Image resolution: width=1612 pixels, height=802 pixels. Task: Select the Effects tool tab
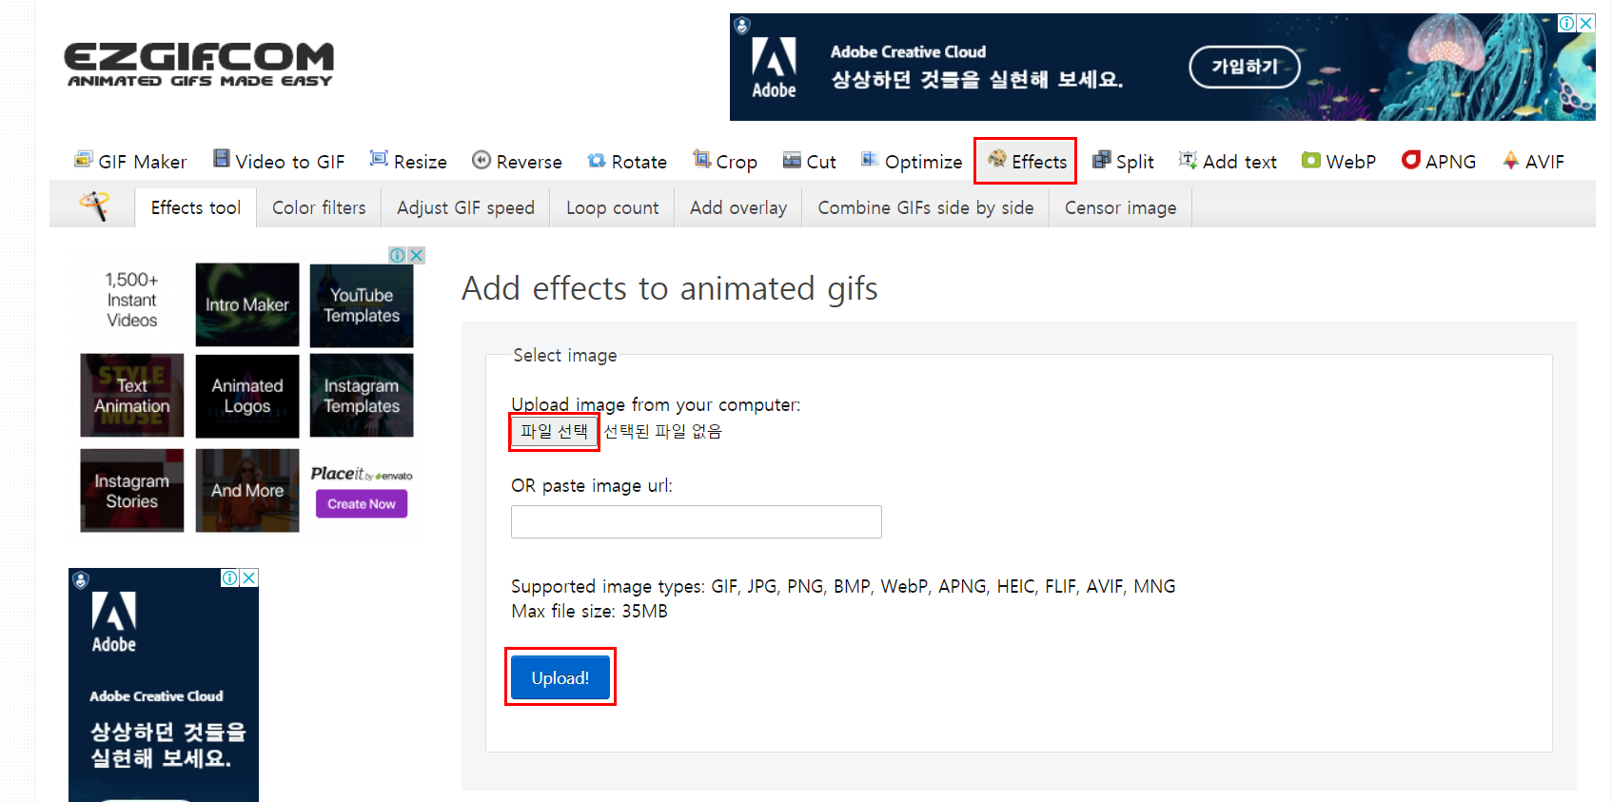coord(196,207)
